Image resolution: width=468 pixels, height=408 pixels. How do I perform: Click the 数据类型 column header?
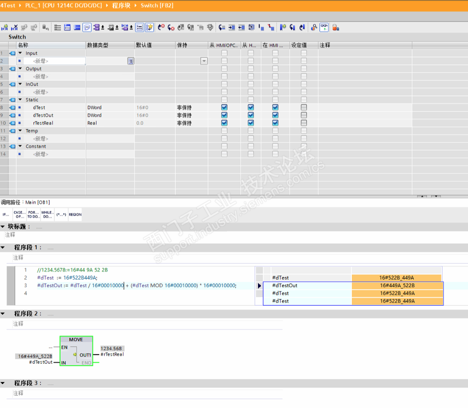(110, 45)
